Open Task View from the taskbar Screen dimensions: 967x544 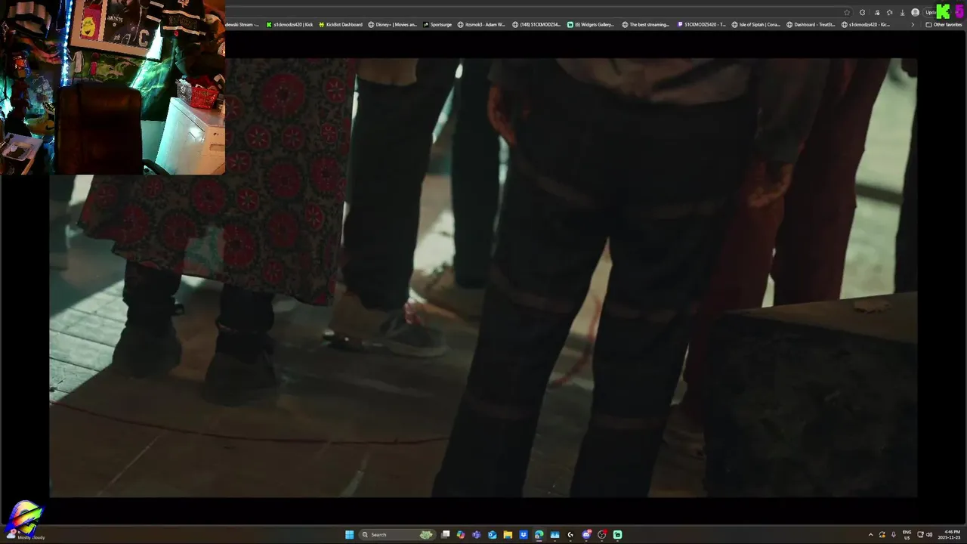click(x=446, y=535)
